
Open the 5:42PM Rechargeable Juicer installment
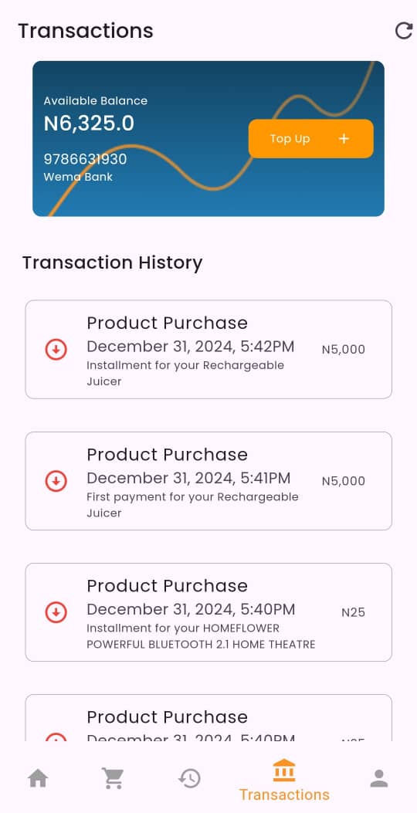click(208, 350)
